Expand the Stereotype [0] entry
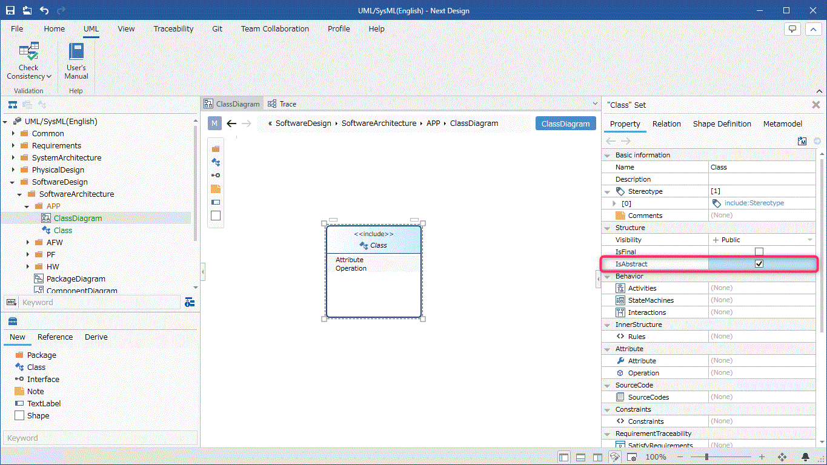 [x=614, y=203]
